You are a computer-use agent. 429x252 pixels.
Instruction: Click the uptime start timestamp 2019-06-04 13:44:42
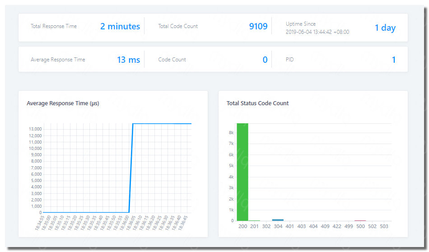(x=317, y=32)
